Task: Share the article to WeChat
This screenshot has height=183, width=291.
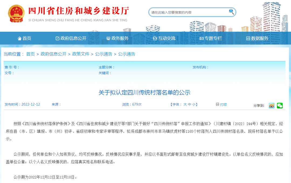Action: pyautogui.click(x=279, y=106)
